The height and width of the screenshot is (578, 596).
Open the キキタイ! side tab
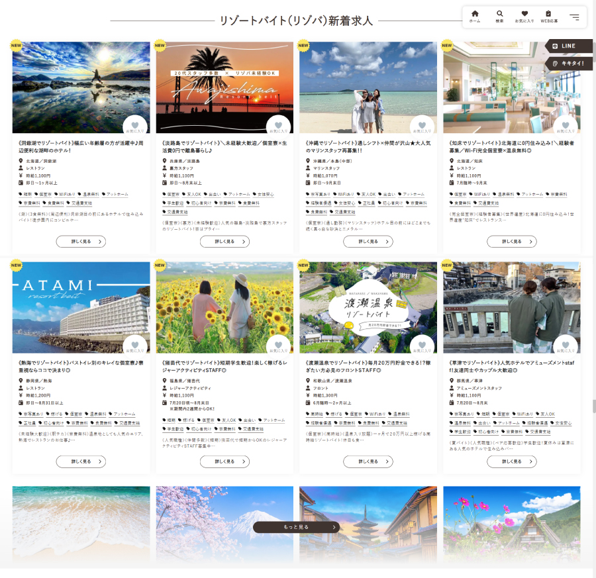pos(569,64)
